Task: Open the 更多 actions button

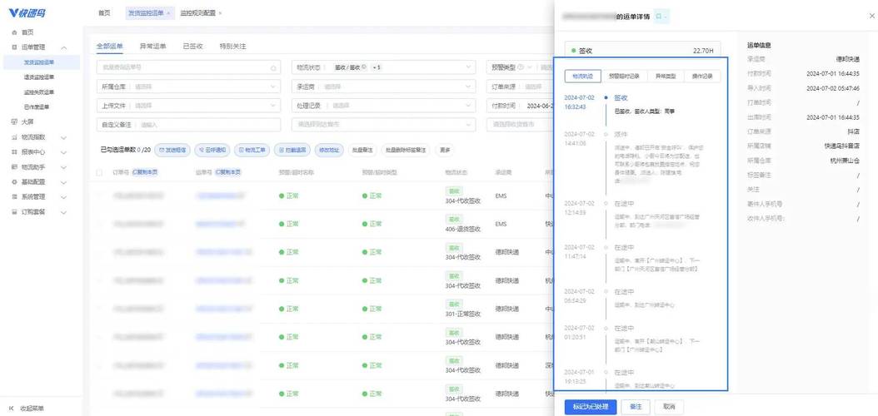Action: [x=445, y=150]
